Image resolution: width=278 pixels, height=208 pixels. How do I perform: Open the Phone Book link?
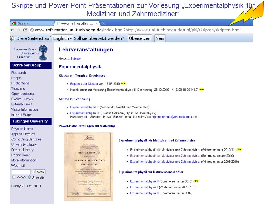(x=20, y=155)
